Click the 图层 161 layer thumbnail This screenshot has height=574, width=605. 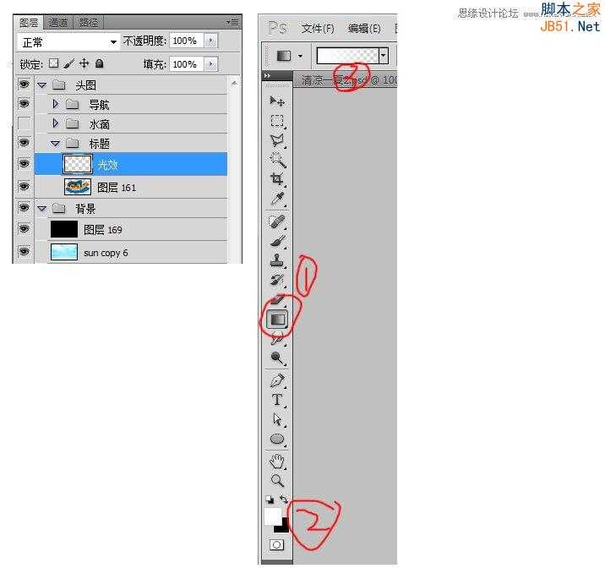pyautogui.click(x=78, y=187)
